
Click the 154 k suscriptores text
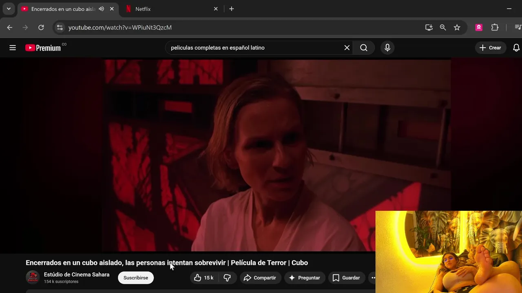click(x=61, y=282)
